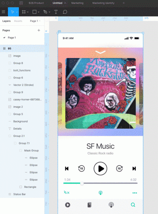Viewport: 158px width, 214px height.
Task: Select the Comment tool
Action: click(x=65, y=12)
